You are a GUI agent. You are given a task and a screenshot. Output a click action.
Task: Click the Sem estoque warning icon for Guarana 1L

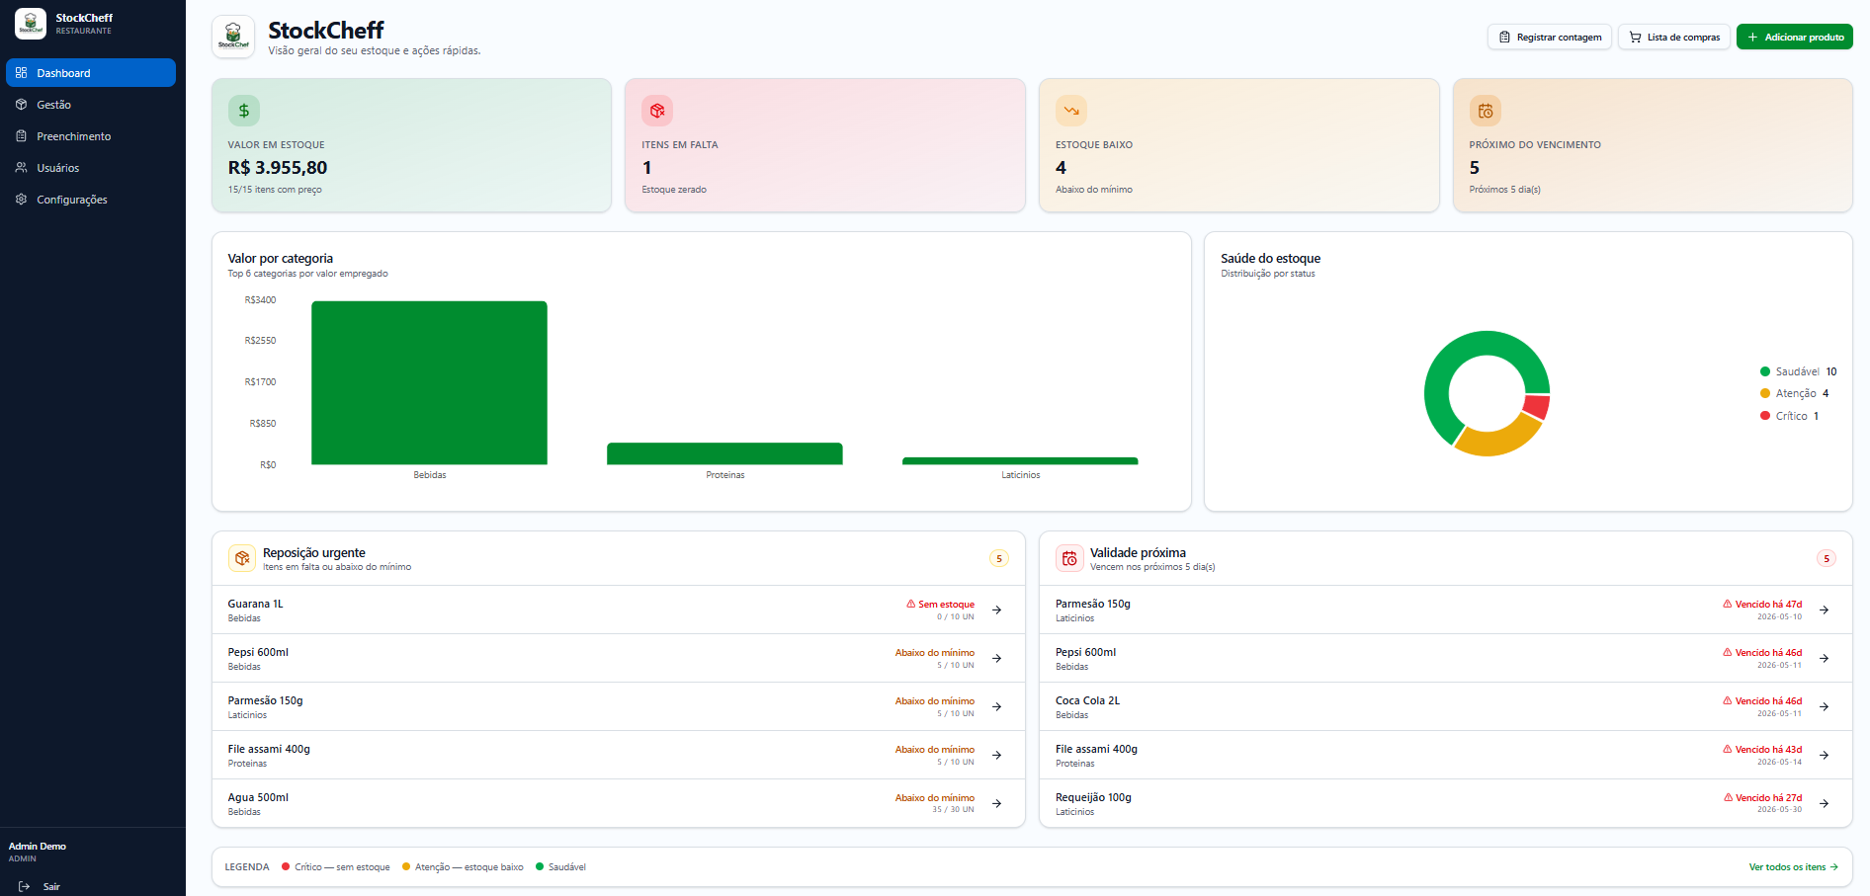[x=911, y=604]
